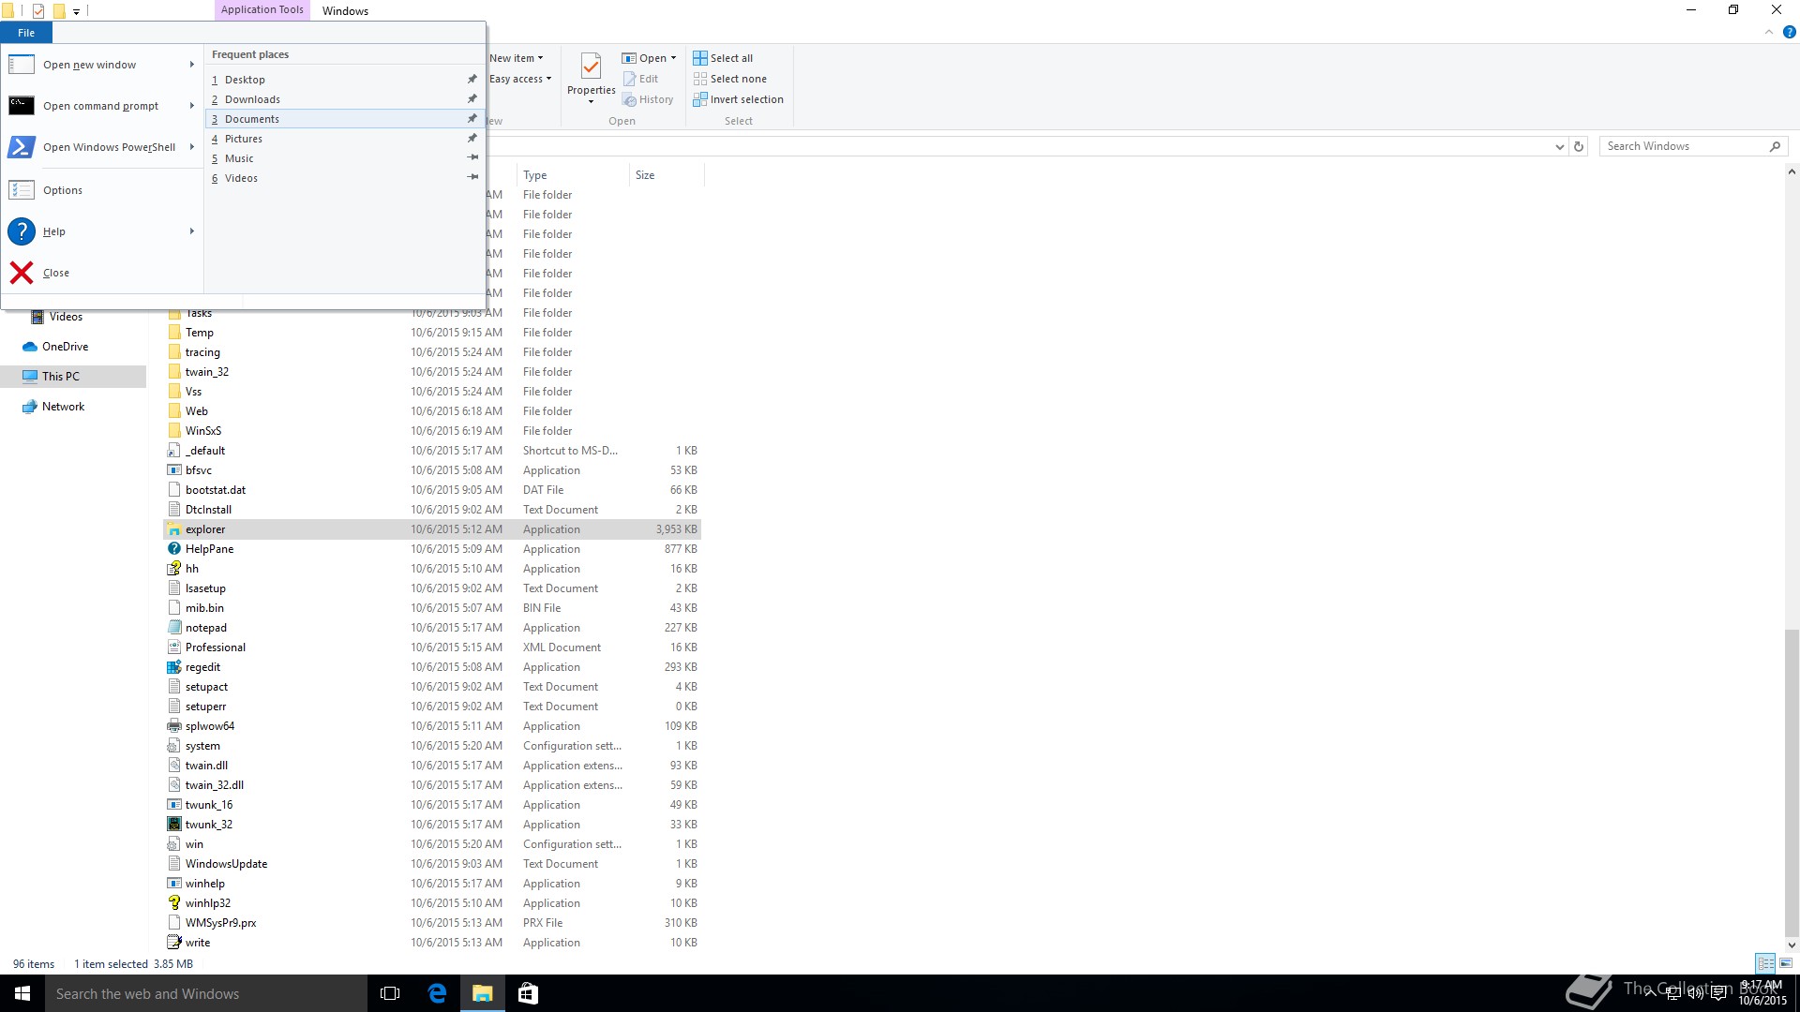Sort files by the Type column header
This screenshot has width=1800, height=1012.
click(x=573, y=175)
